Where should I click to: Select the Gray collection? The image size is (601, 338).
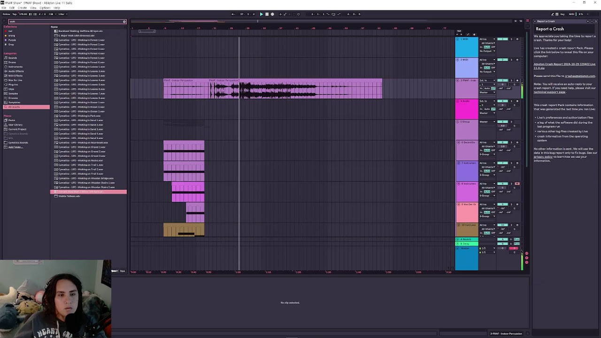[11, 45]
